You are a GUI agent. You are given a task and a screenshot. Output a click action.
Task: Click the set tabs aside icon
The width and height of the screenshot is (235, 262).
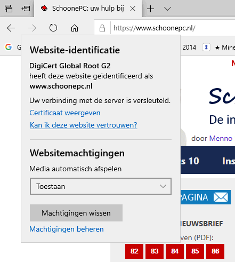(x=26, y=9)
